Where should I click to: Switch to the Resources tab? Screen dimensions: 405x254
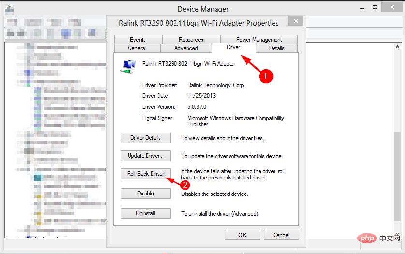[191, 40]
